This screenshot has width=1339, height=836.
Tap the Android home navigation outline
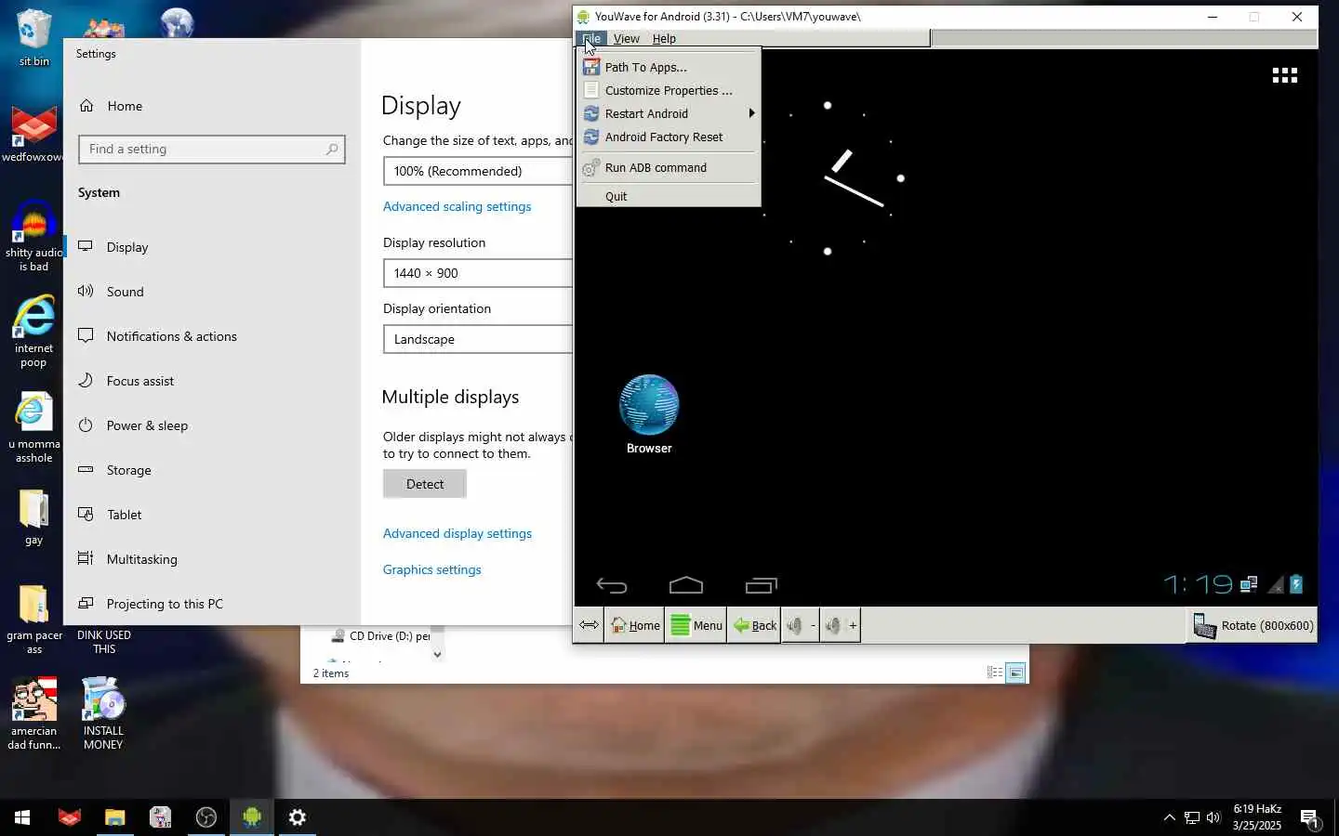click(x=686, y=585)
